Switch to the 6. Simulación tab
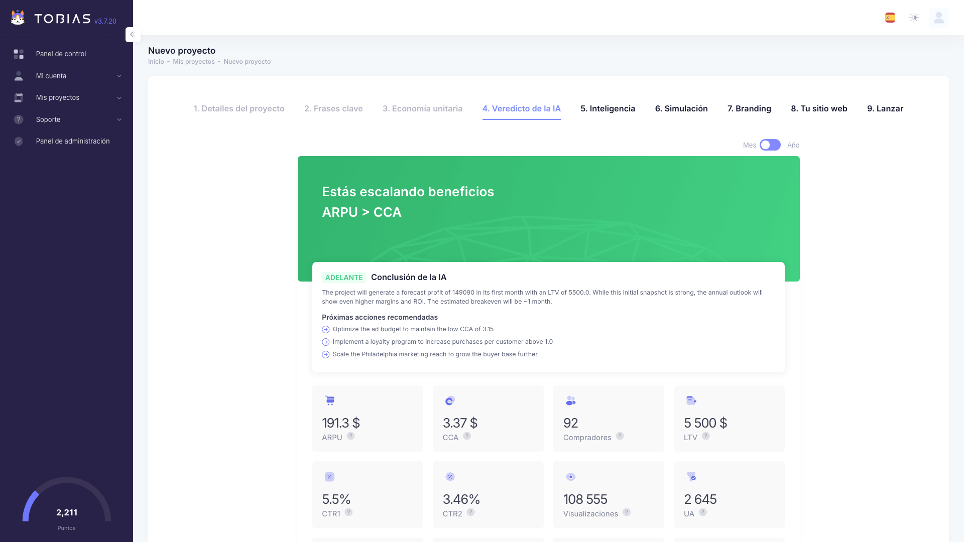 [681, 109]
